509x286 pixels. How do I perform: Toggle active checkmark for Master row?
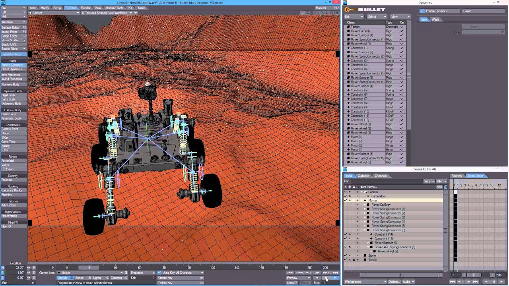coord(346,201)
